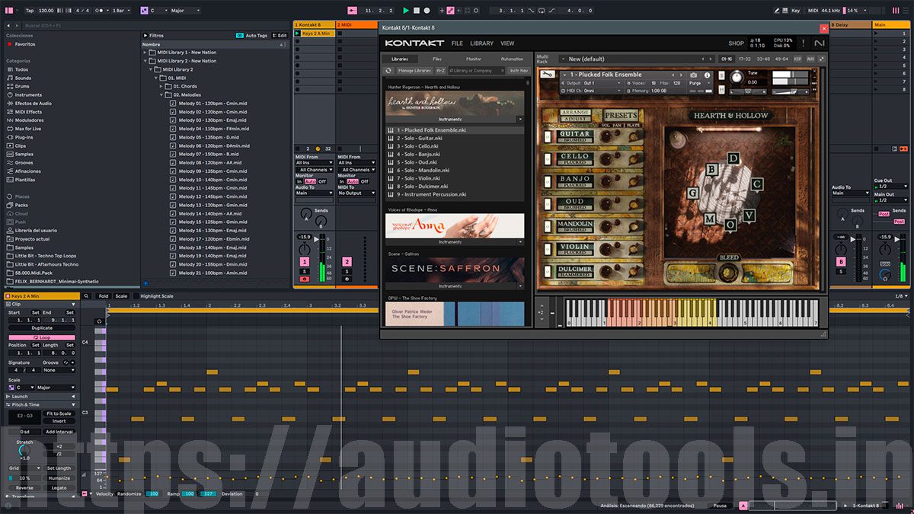
Task: Open Plug-Ins category in the browser
Action: pyautogui.click(x=24, y=137)
